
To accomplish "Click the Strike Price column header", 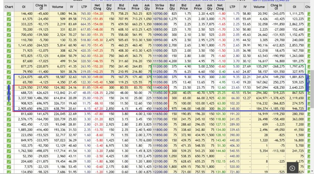I will (x=159, y=7).
